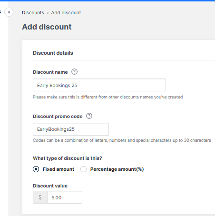Go back to Discounts via breadcrumb
The width and height of the screenshot is (215, 216).
[33, 12]
